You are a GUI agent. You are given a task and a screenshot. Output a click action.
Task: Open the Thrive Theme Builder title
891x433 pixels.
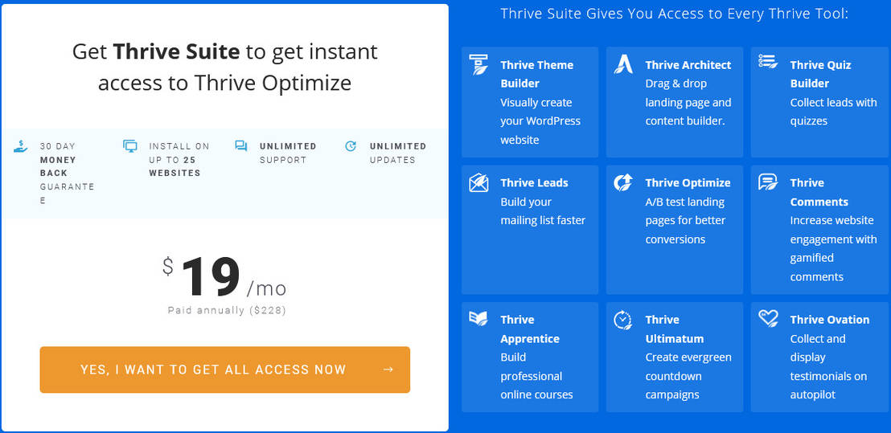(x=537, y=74)
